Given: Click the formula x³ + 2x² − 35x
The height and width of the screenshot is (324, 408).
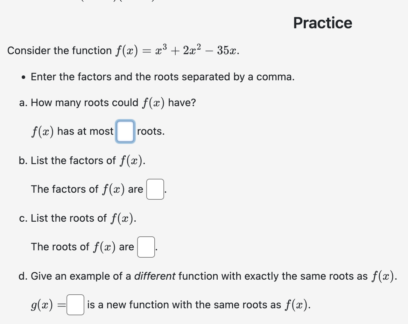Looking at the screenshot, I should click(197, 50).
